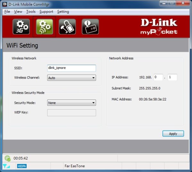Open the device information icon
Viewport: 192px width, 172px height.
(x=90, y=27)
